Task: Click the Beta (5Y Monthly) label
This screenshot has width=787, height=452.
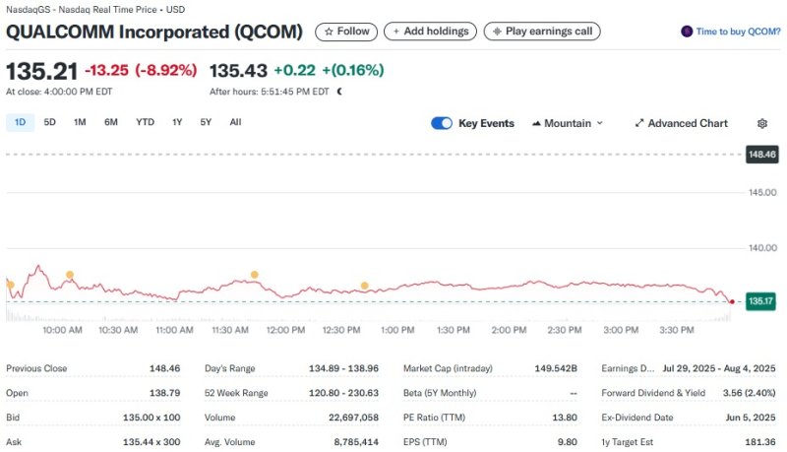Action: (440, 393)
